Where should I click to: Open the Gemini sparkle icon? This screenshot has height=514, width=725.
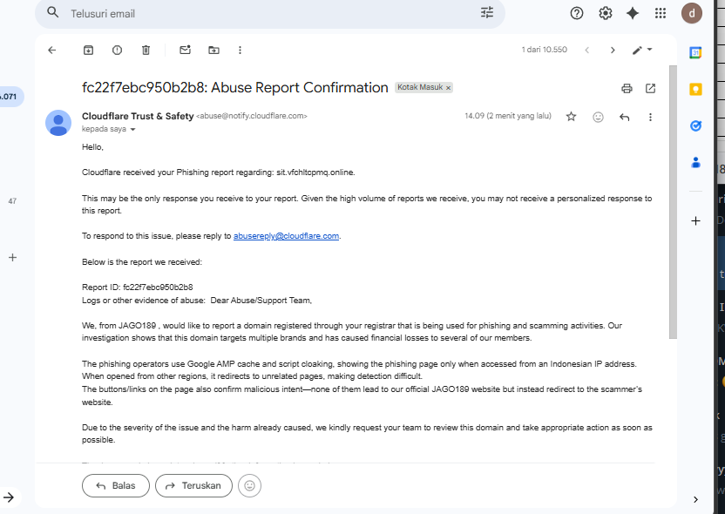[x=633, y=13]
